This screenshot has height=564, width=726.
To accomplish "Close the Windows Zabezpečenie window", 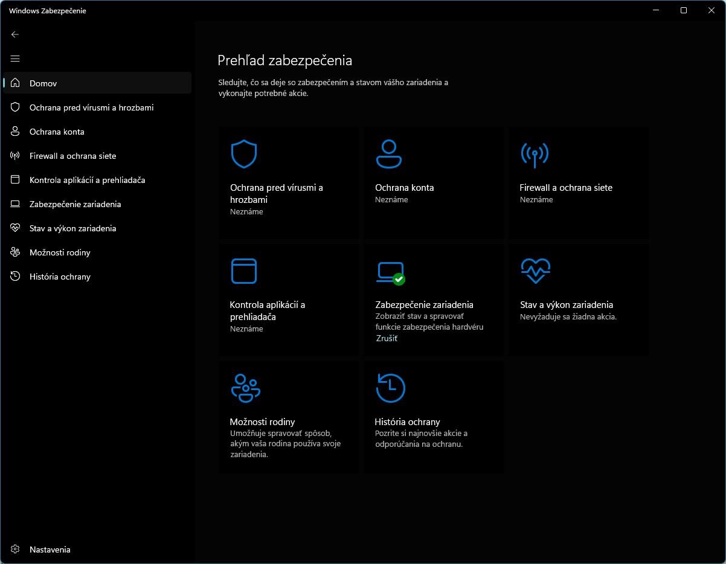I will tap(712, 10).
